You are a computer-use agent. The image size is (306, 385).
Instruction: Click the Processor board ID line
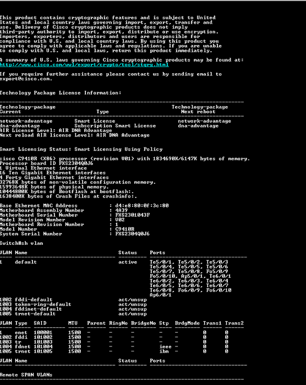(x=46, y=163)
